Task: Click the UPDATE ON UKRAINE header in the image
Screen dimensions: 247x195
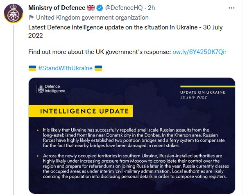Action: (x=203, y=92)
